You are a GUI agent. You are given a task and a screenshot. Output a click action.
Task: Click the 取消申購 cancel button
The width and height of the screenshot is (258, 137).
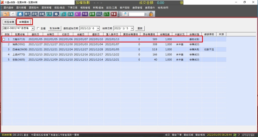tap(54, 28)
